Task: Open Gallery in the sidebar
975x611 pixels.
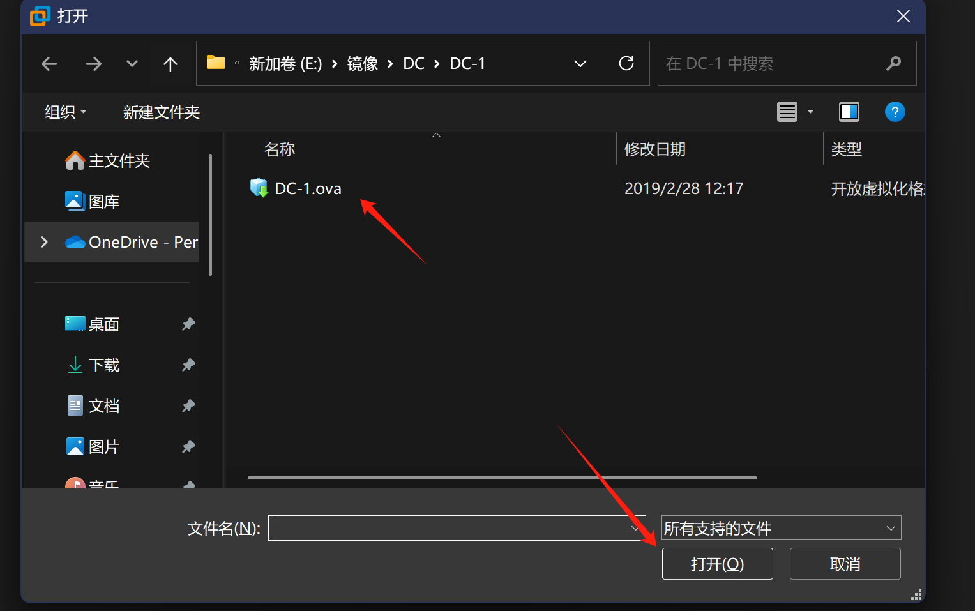Action: point(93,201)
